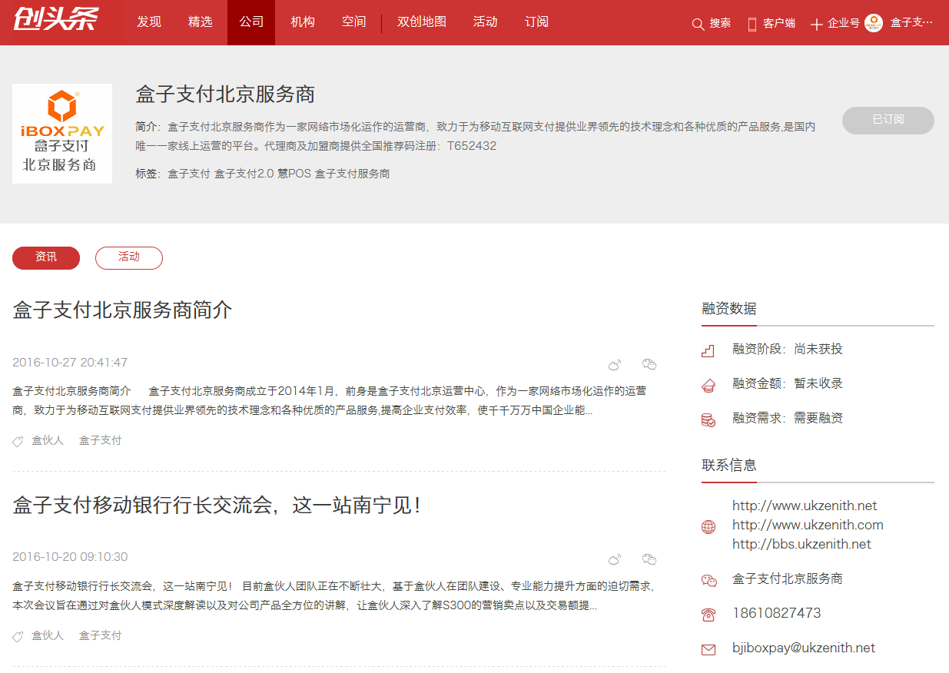Click WeChat share icon for 南宁 article
This screenshot has width=949, height=673.
649,559
